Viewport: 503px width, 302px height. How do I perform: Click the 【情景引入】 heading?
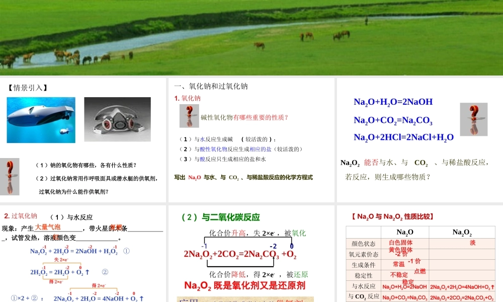coord(28,88)
